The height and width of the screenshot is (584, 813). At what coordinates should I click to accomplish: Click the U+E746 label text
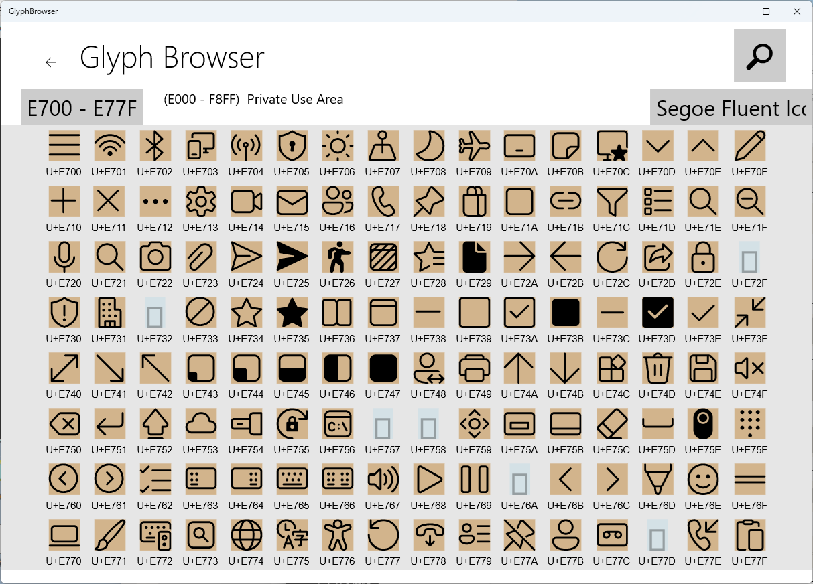click(x=338, y=394)
